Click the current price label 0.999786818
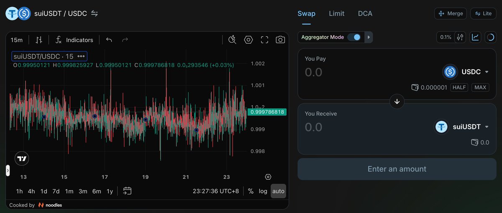This screenshot has height=213, width=502. click(266, 112)
